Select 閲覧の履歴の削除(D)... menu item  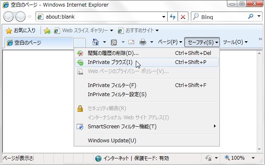point(147,53)
